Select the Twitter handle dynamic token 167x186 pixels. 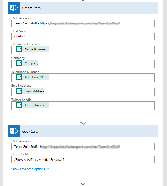[36, 105]
